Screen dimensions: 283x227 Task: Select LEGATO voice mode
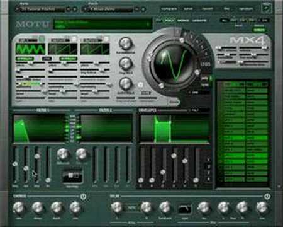(199, 20)
